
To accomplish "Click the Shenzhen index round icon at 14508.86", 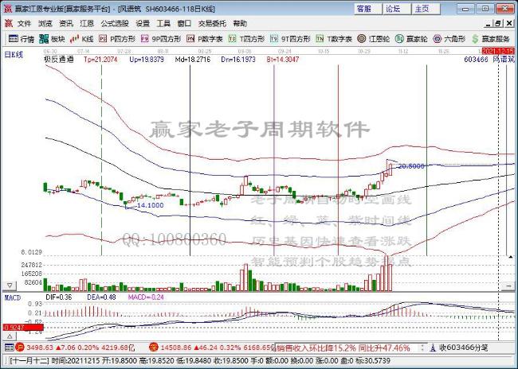I will click(x=154, y=348).
